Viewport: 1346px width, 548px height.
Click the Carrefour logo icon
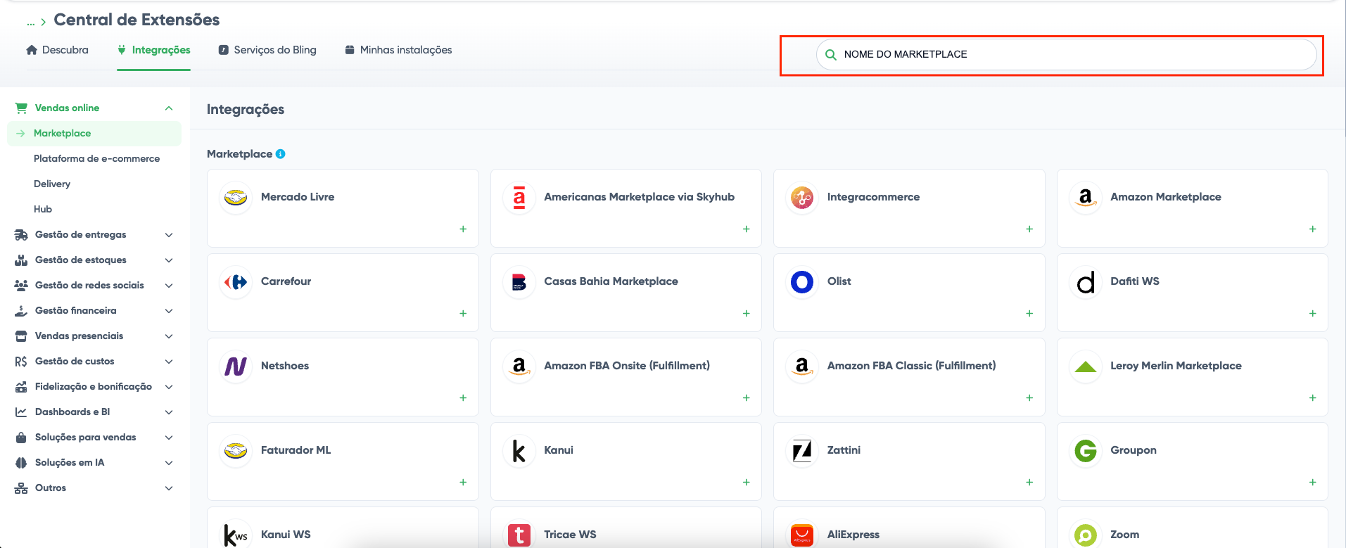coord(236,282)
